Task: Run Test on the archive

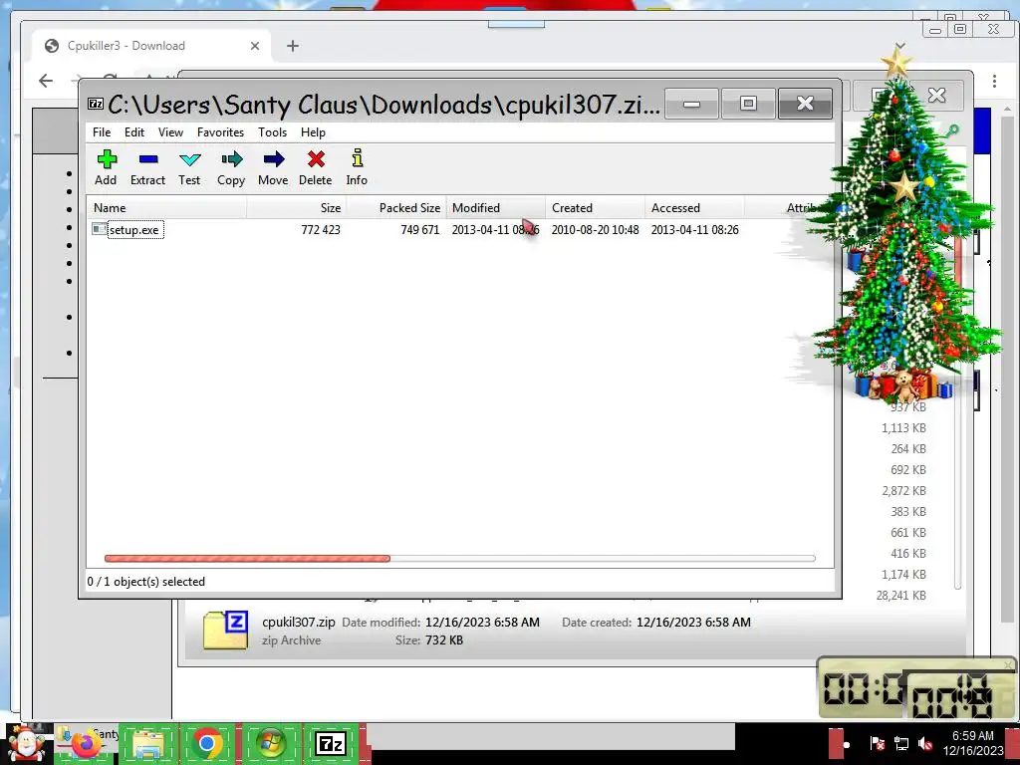Action: click(189, 167)
